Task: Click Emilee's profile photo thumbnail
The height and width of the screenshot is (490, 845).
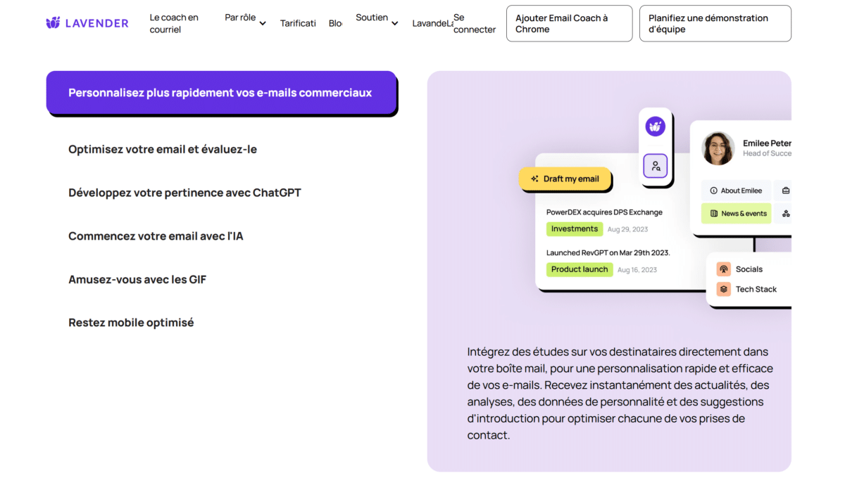Action: point(718,148)
